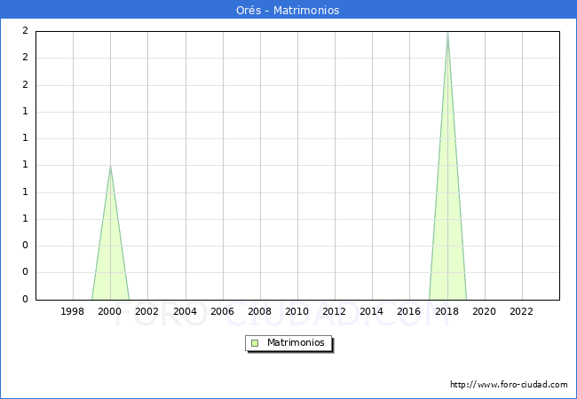Click the 2012 x-axis tick label

click(x=334, y=311)
